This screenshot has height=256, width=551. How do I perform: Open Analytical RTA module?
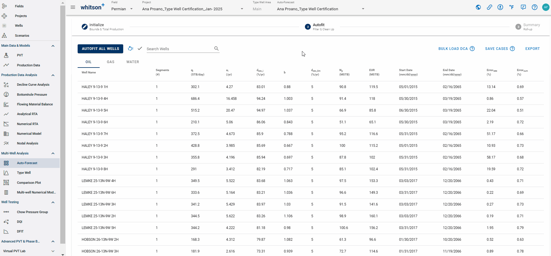[29, 114]
